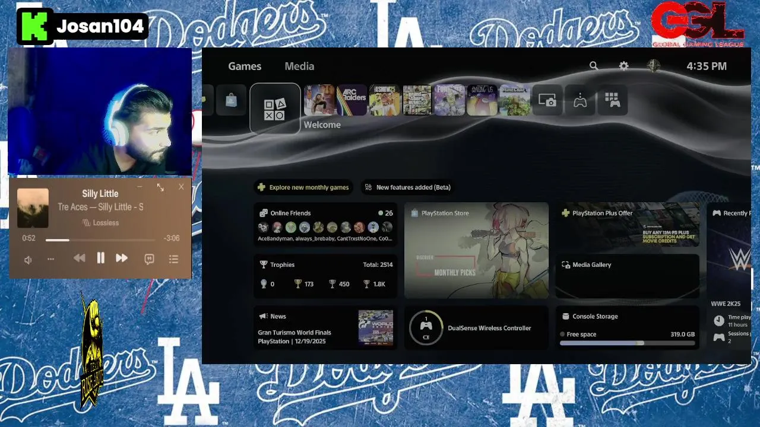Click the PlayStation Plus icon in offer card
Viewport: 760px width, 427px height.
(x=565, y=213)
